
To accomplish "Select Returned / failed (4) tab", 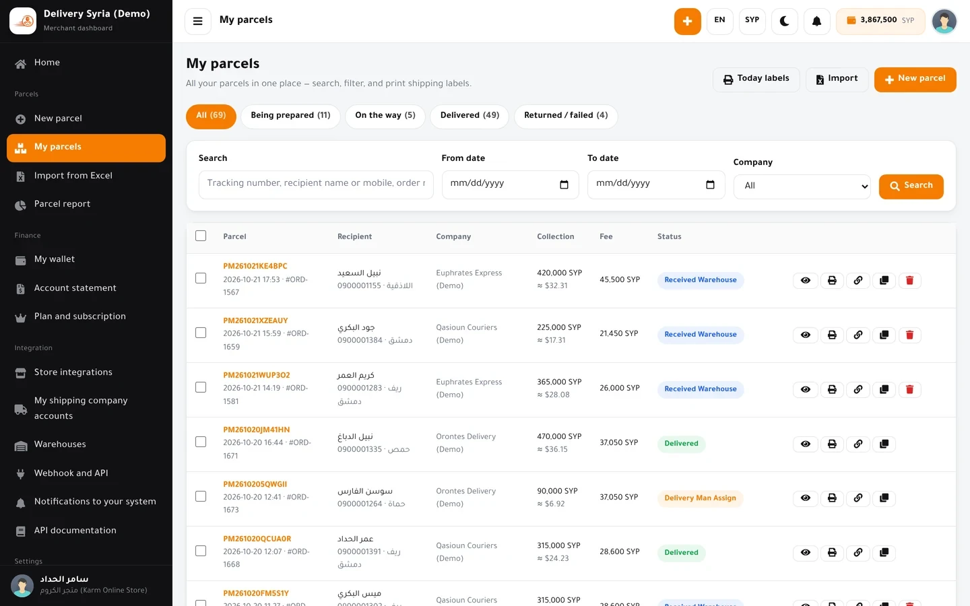I will 566,116.
